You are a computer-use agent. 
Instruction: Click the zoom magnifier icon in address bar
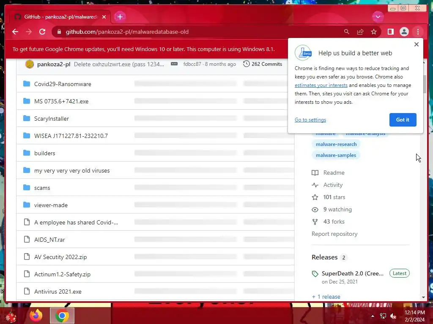(x=347, y=32)
